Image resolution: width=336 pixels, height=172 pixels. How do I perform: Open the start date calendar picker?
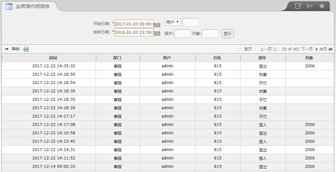[x=157, y=25]
